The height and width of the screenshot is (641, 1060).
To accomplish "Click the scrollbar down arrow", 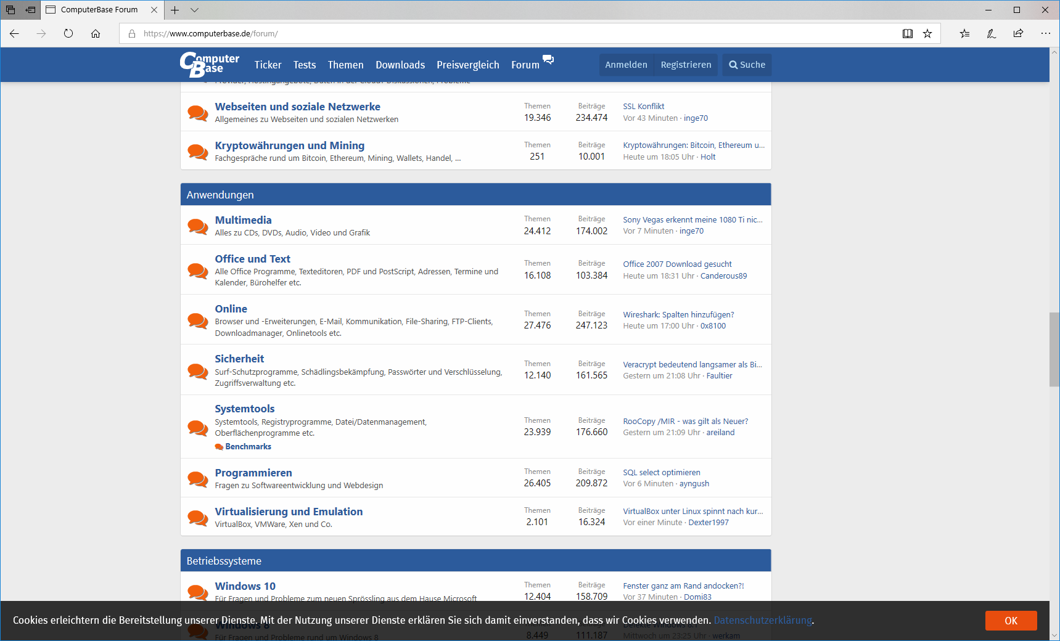I will coord(1054,635).
